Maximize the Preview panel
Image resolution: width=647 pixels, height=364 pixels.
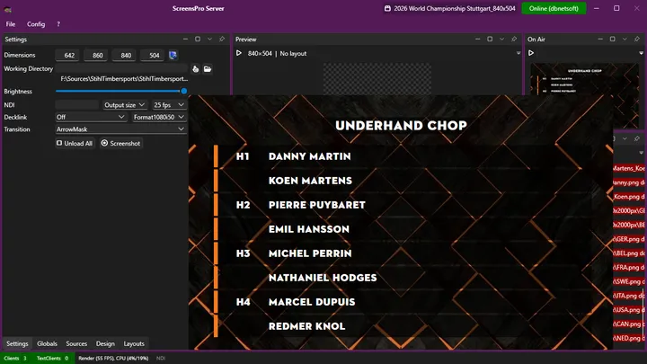pyautogui.click(x=490, y=40)
